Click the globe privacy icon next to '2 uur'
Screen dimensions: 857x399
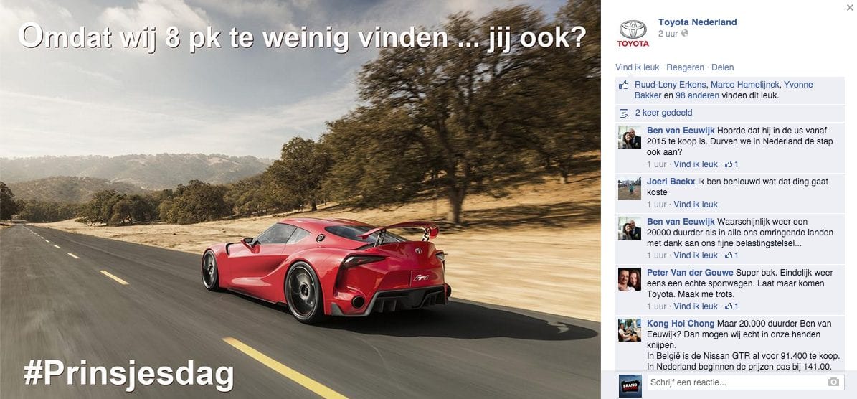[x=686, y=33]
